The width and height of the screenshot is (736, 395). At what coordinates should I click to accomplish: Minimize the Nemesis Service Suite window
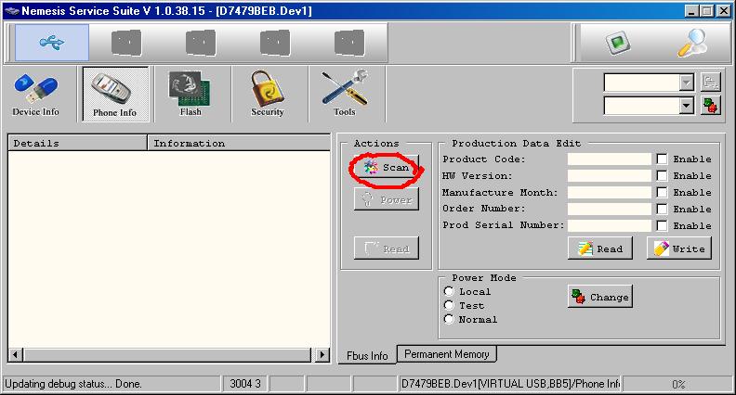(691, 11)
